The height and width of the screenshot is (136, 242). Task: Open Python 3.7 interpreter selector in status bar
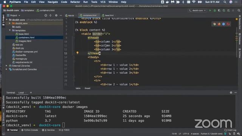point(211,134)
